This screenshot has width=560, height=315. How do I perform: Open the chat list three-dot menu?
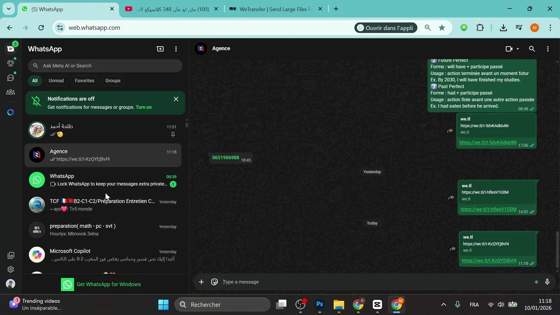[x=176, y=49]
